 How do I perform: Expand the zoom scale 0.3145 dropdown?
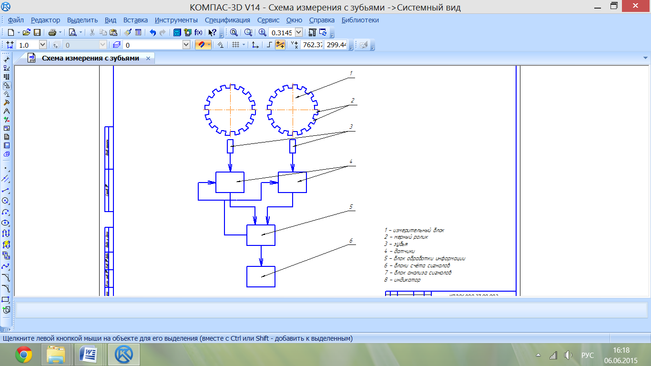click(x=299, y=32)
